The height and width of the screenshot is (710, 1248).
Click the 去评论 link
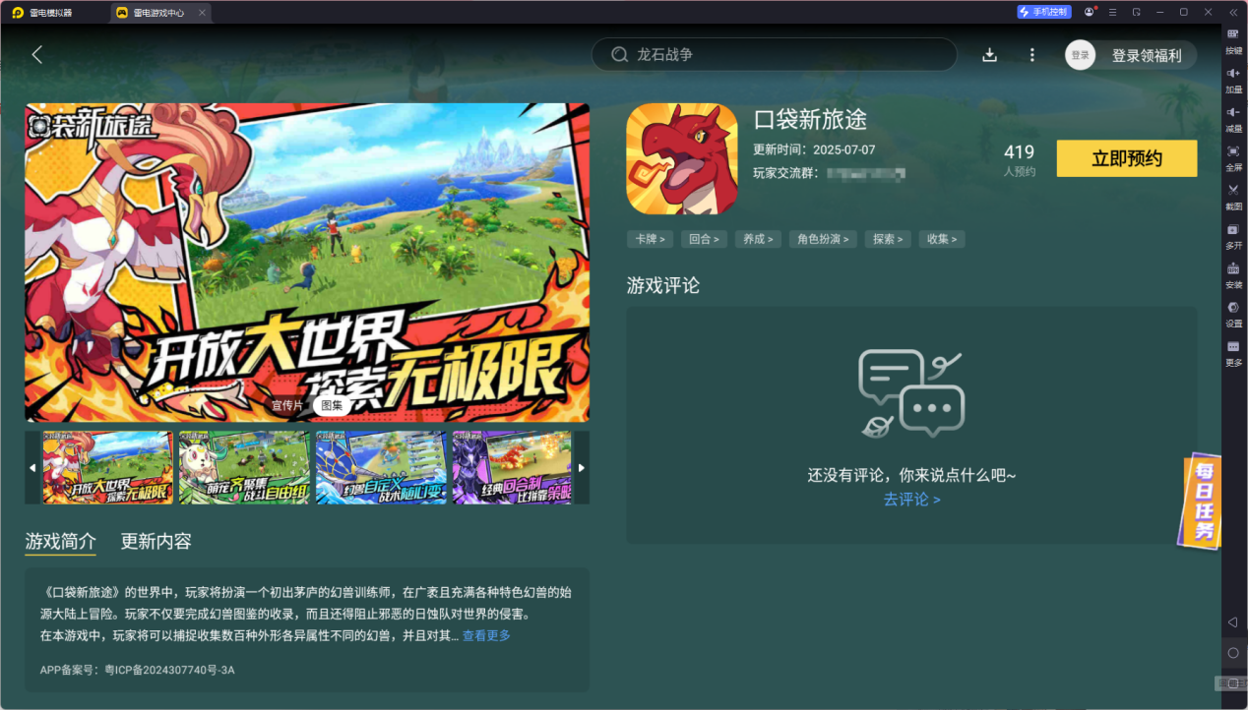[911, 500]
